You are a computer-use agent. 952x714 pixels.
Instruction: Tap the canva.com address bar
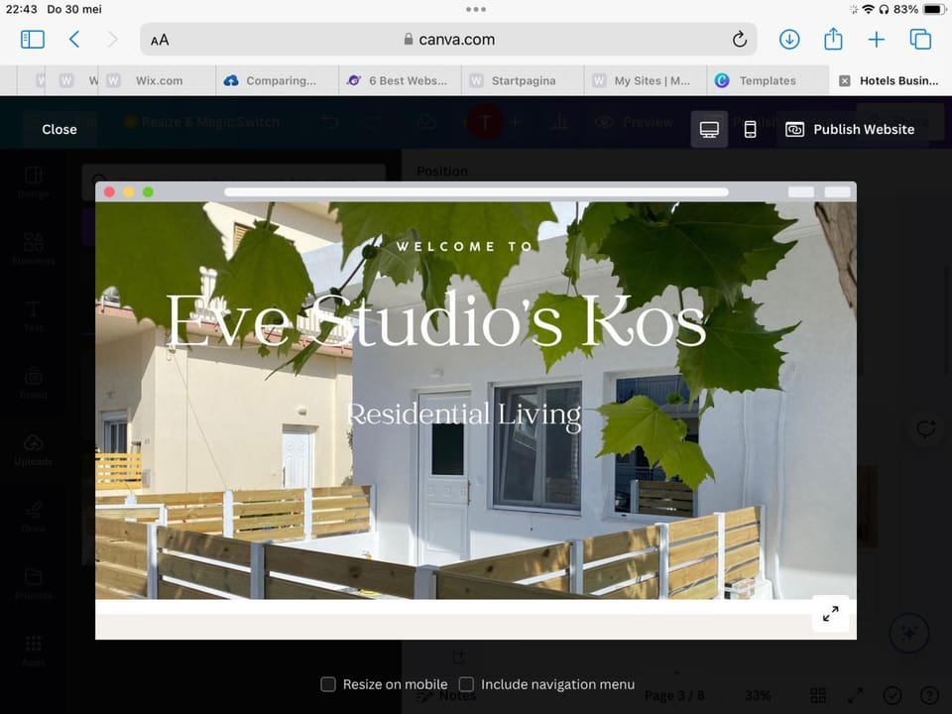coord(448,40)
